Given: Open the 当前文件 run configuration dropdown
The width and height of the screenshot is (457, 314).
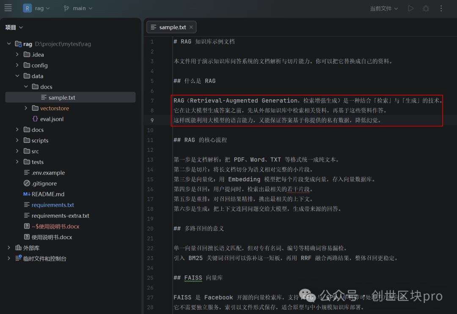Looking at the screenshot, I should tap(384, 8).
